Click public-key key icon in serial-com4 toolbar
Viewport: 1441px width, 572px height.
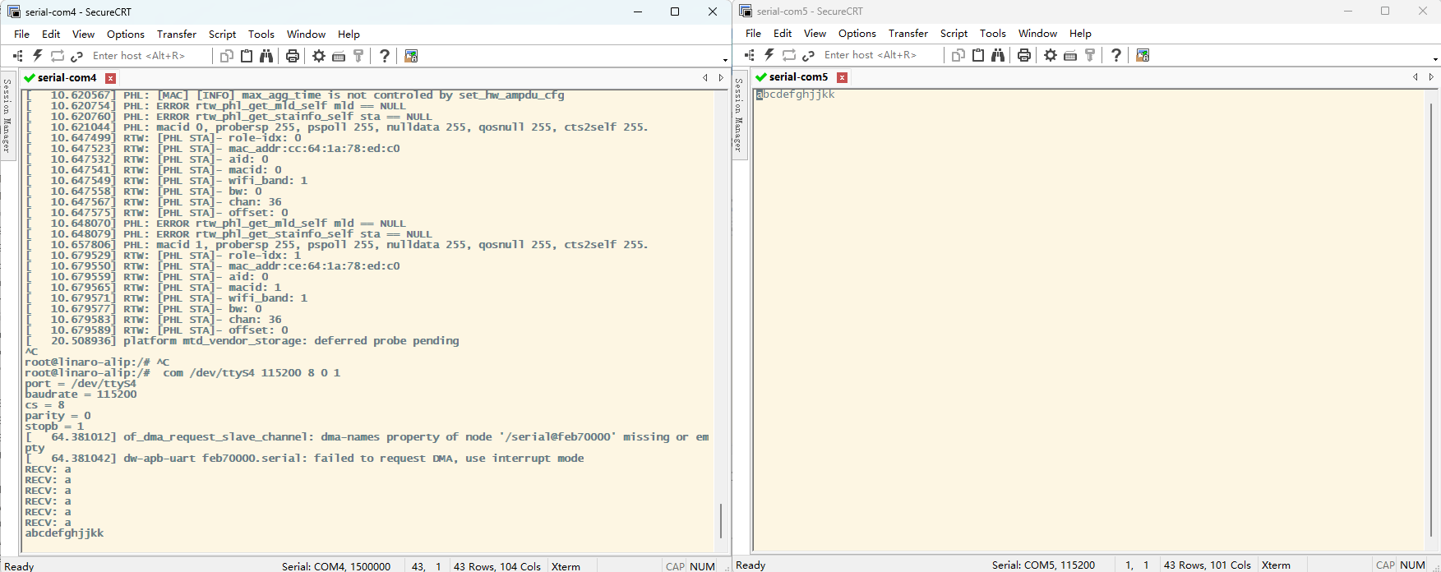[x=358, y=56]
